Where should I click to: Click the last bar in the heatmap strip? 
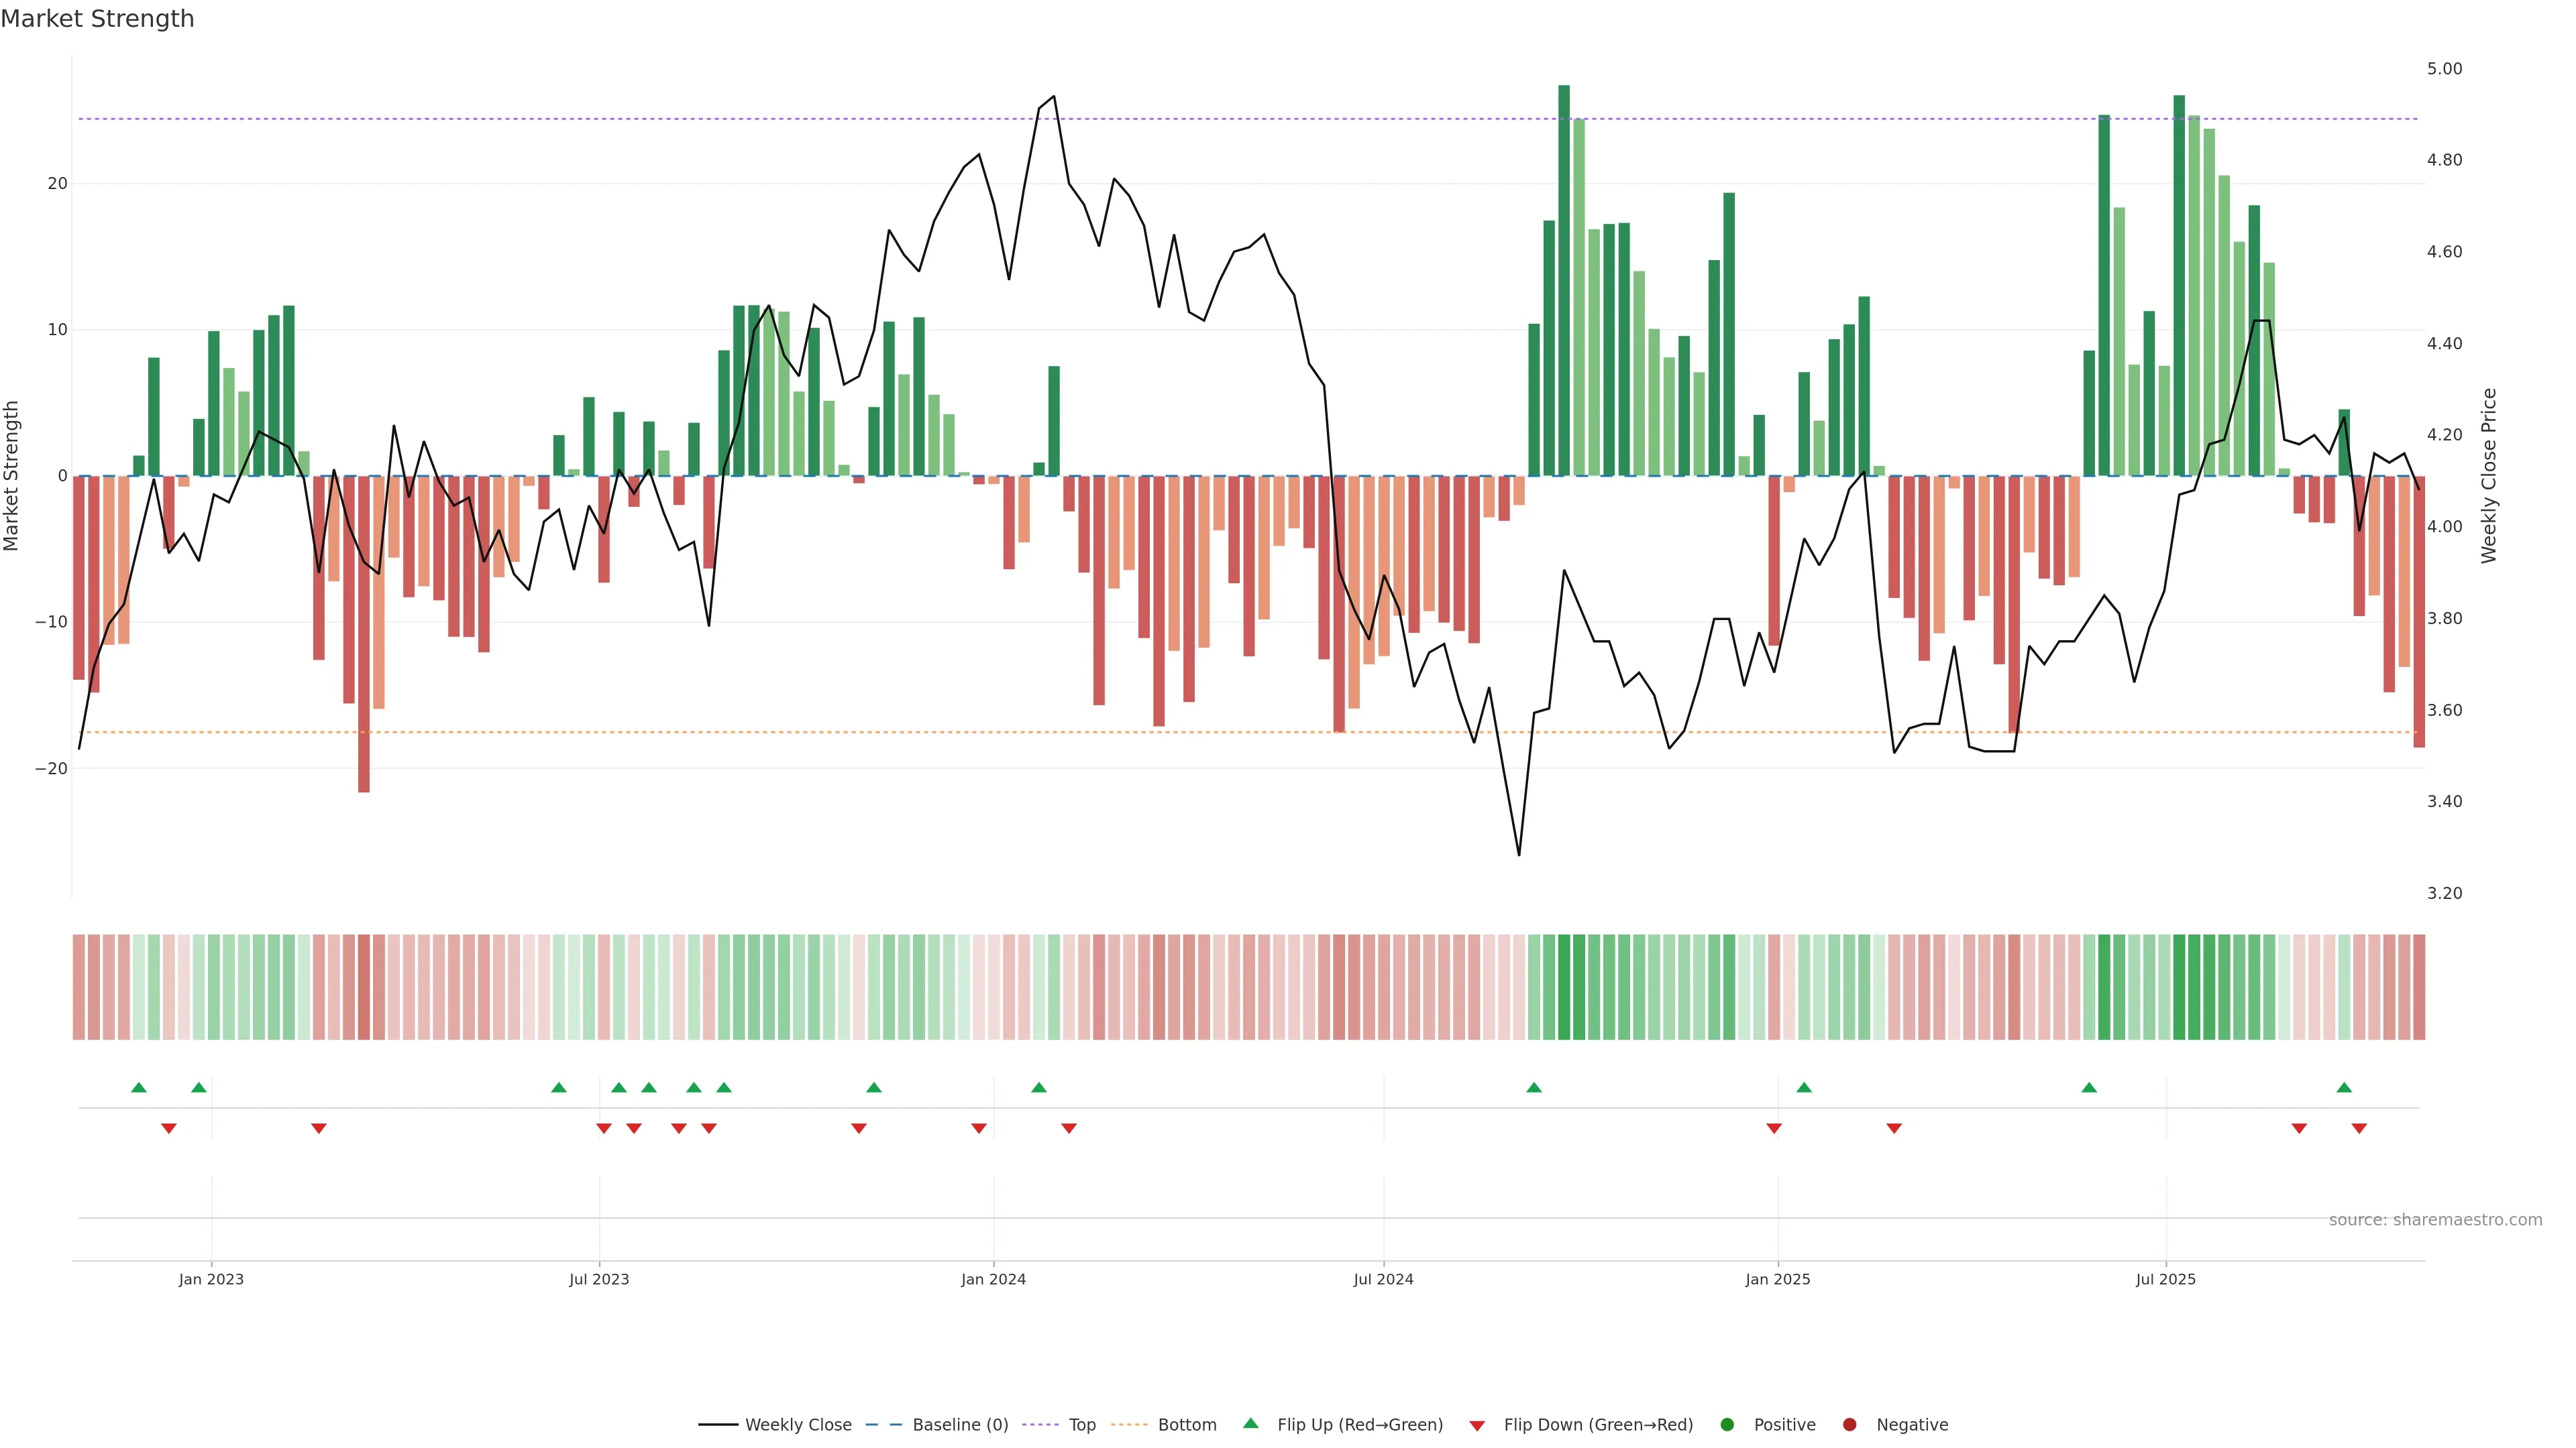point(2419,987)
